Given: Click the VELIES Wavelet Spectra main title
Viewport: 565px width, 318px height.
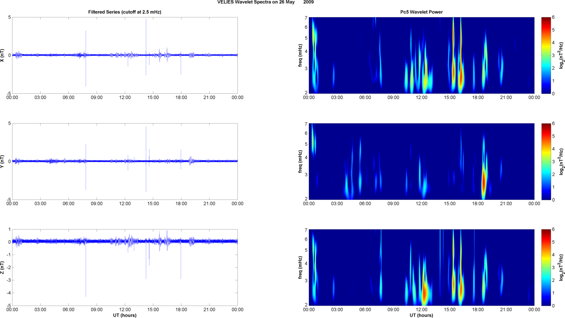Looking at the screenshot, I should (x=265, y=2).
